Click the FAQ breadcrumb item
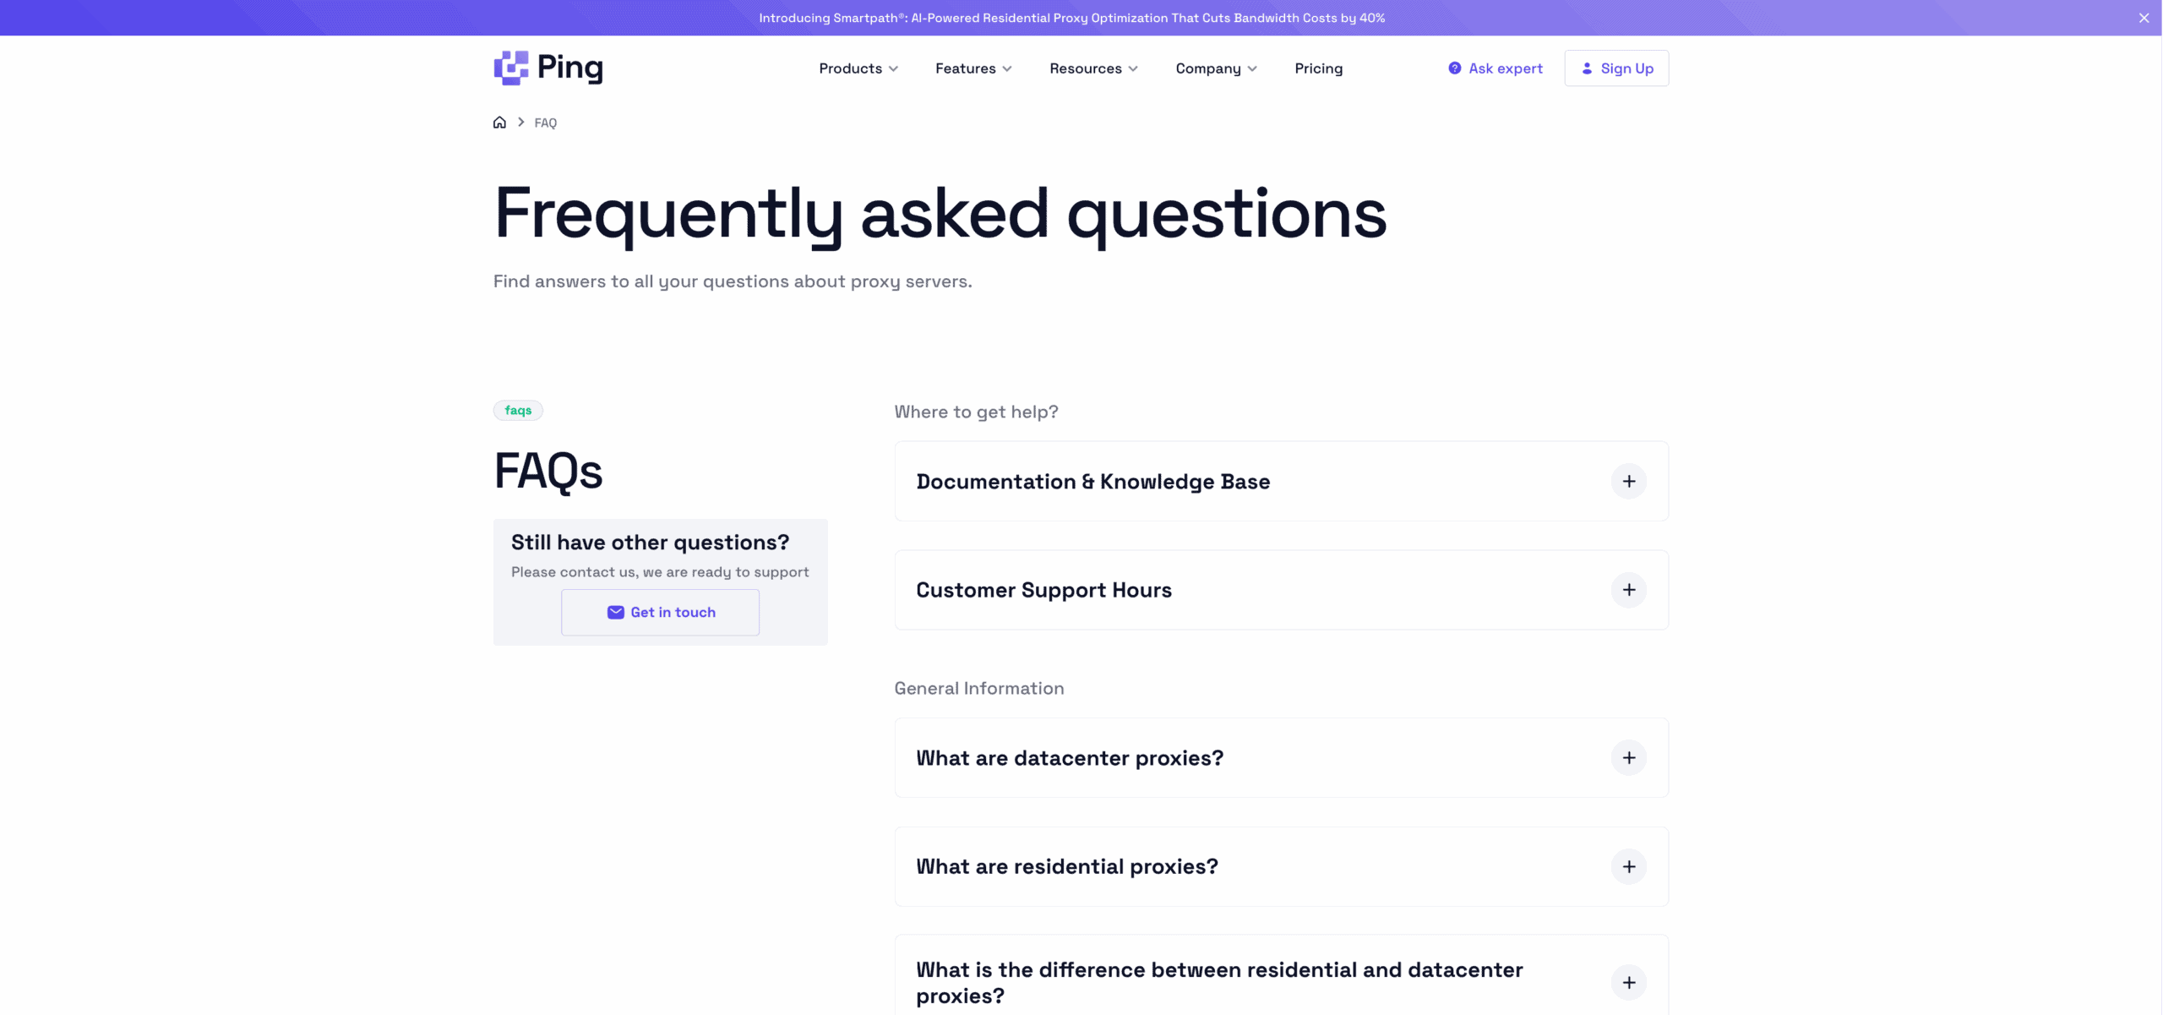Screen dimensions: 2163x1015 (545, 123)
